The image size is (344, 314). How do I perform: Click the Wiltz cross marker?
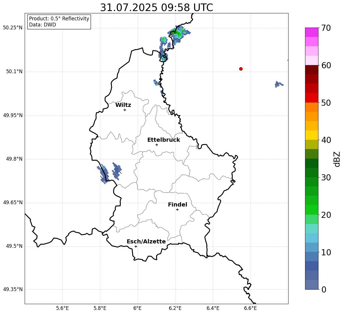(x=125, y=110)
